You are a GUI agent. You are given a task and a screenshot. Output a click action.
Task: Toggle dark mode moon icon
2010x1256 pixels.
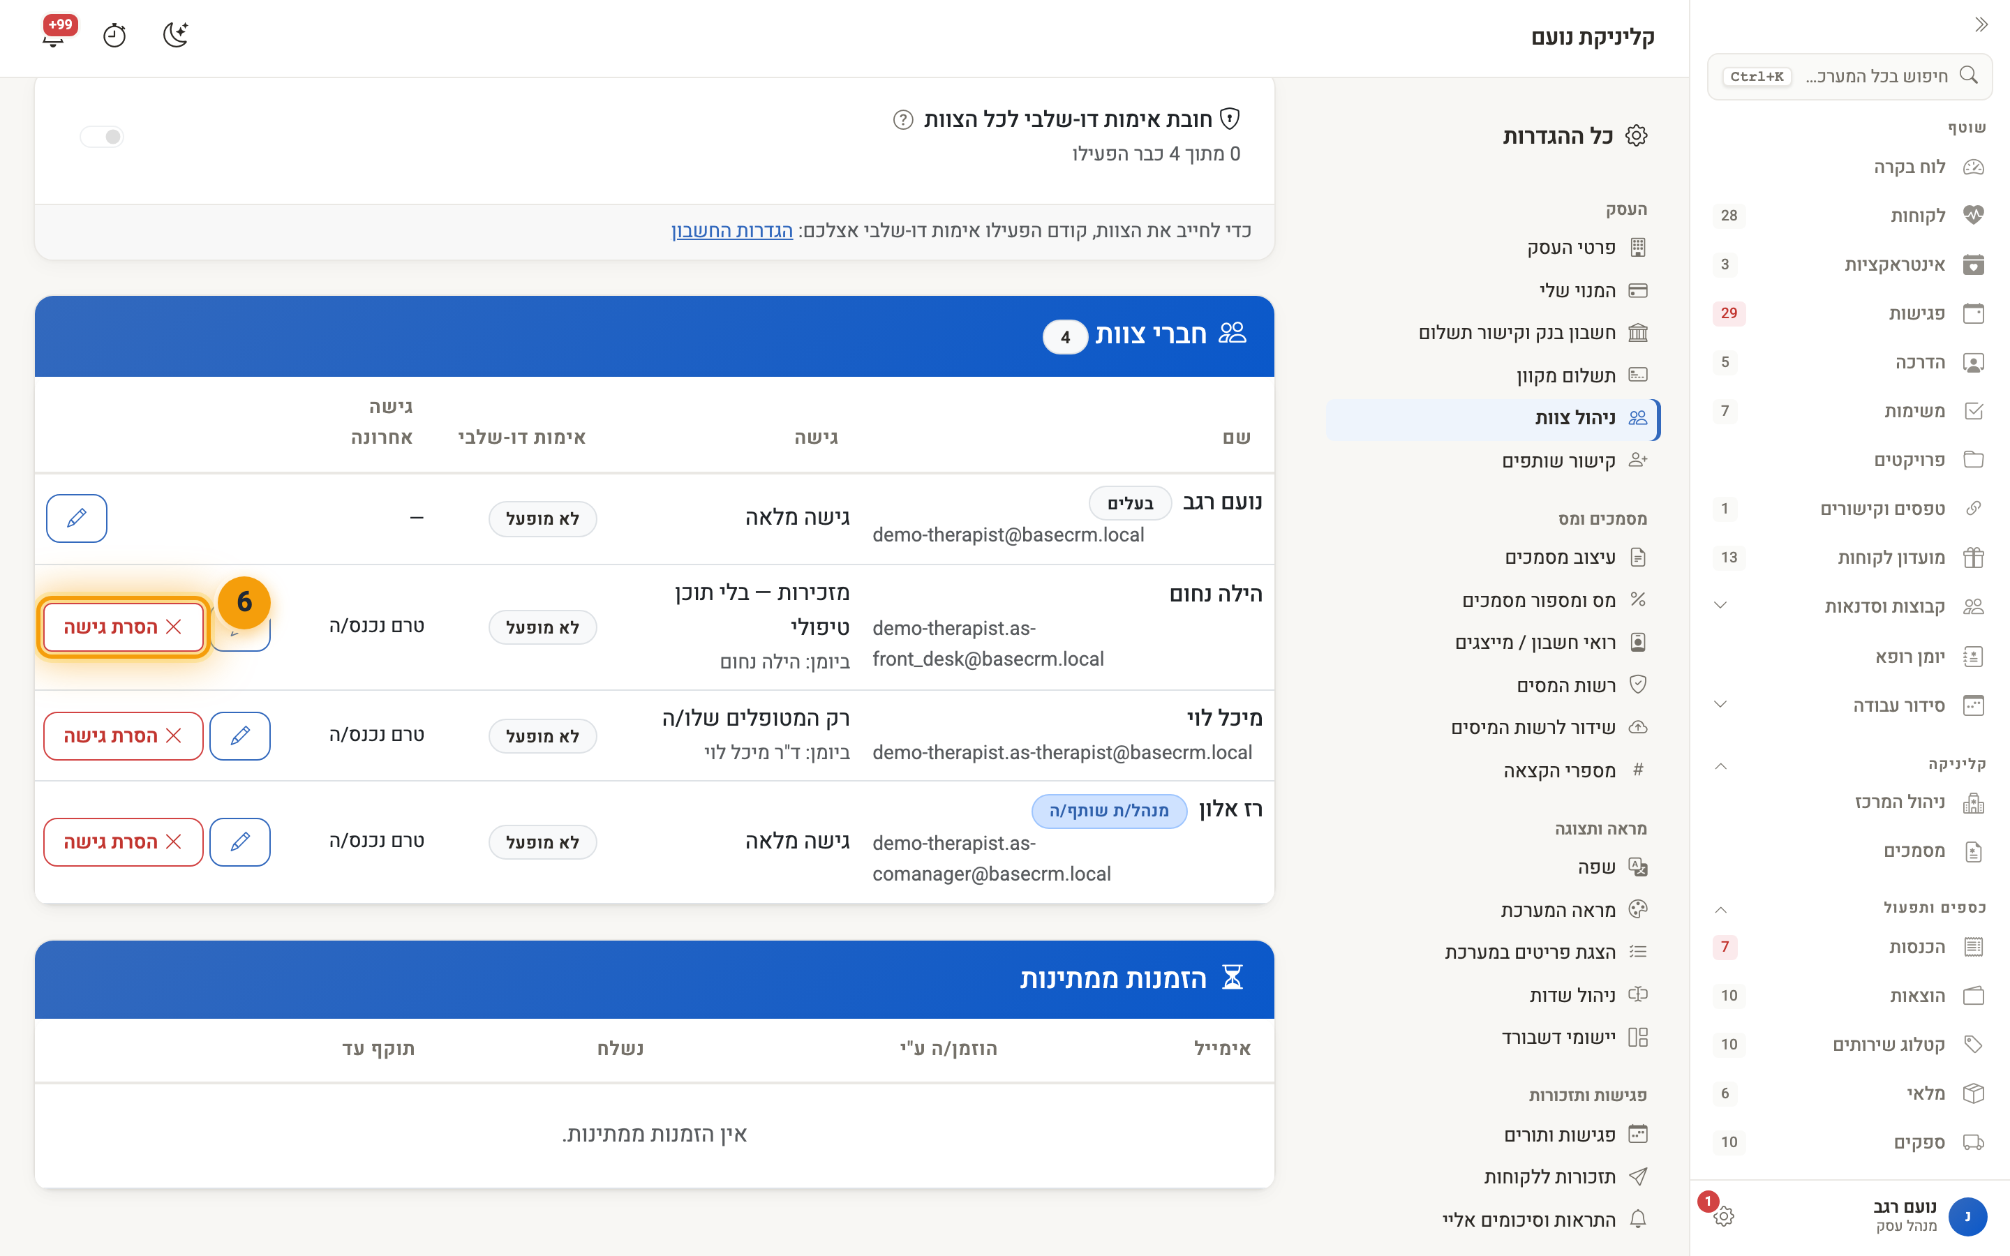175,35
